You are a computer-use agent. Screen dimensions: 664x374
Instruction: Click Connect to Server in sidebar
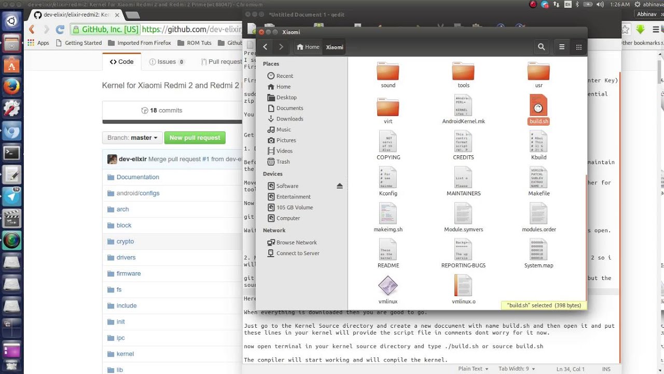click(x=293, y=253)
